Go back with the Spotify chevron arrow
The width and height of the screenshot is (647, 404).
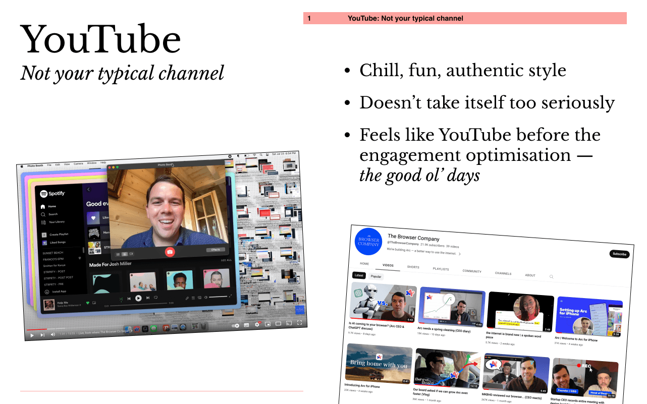pos(89,189)
